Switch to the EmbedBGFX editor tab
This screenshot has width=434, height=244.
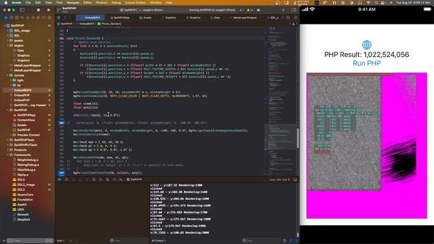(x=91, y=18)
